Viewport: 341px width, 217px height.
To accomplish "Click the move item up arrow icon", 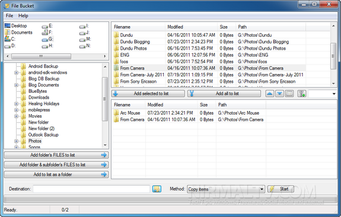I will (x=270, y=93).
